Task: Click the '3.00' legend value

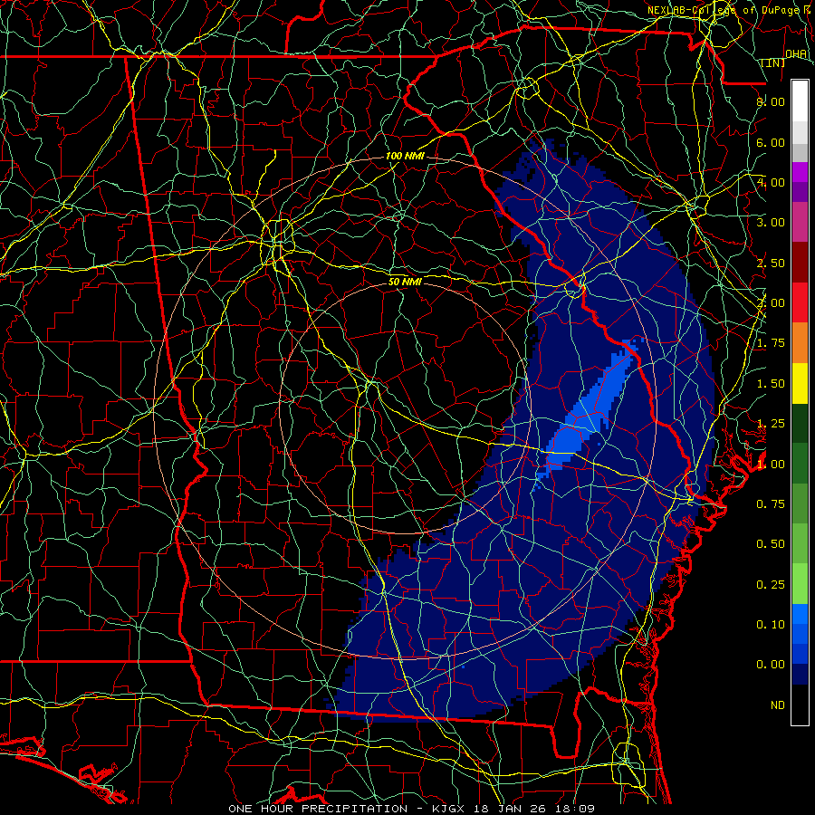Action: point(771,223)
